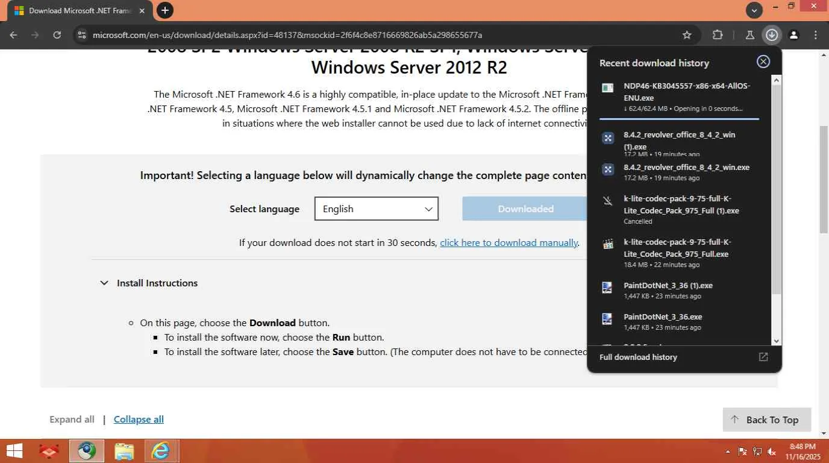Click the NDP46-KB3045557 file icon
The height and width of the screenshot is (463, 829).
608,88
